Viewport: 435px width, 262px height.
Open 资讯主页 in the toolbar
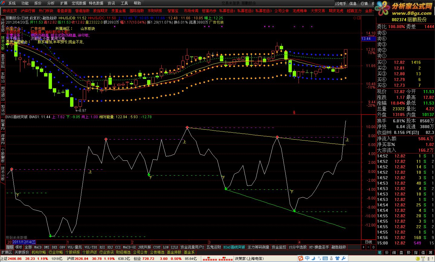[10, 11]
